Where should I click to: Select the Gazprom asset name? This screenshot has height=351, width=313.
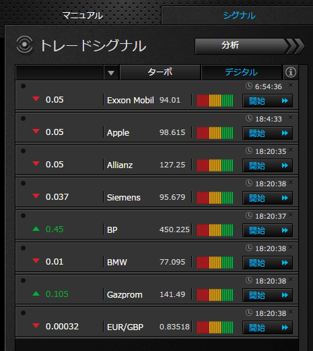pos(125,295)
